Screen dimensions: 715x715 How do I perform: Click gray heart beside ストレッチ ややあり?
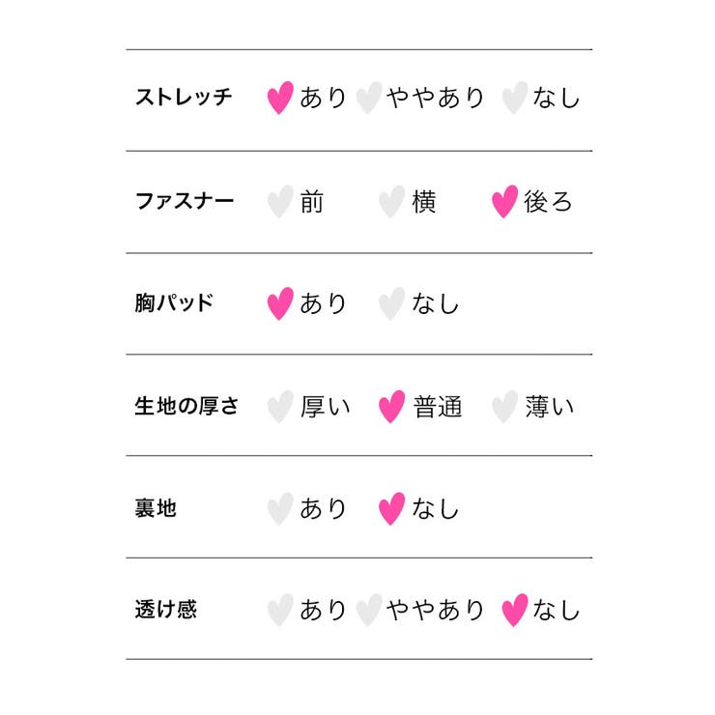pyautogui.click(x=368, y=98)
